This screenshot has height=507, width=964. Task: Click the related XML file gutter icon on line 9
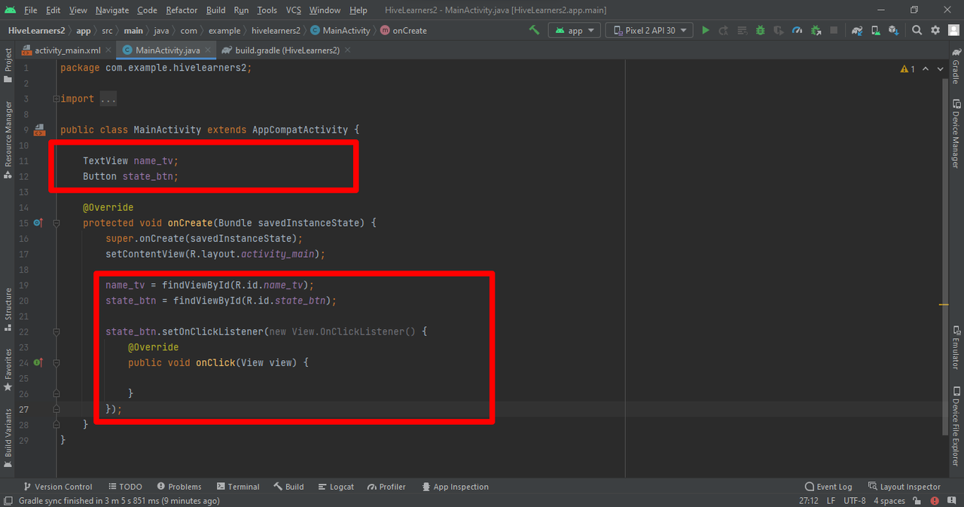[x=39, y=130]
